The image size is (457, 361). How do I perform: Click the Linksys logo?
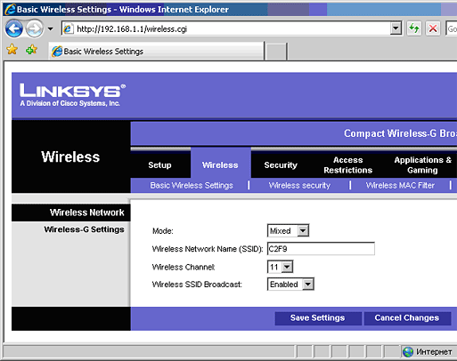(x=72, y=95)
